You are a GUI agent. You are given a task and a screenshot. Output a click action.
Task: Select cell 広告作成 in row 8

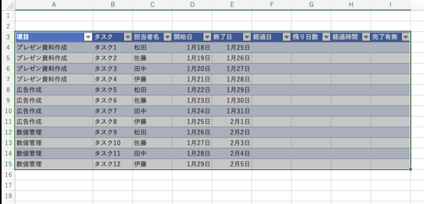coord(54,90)
